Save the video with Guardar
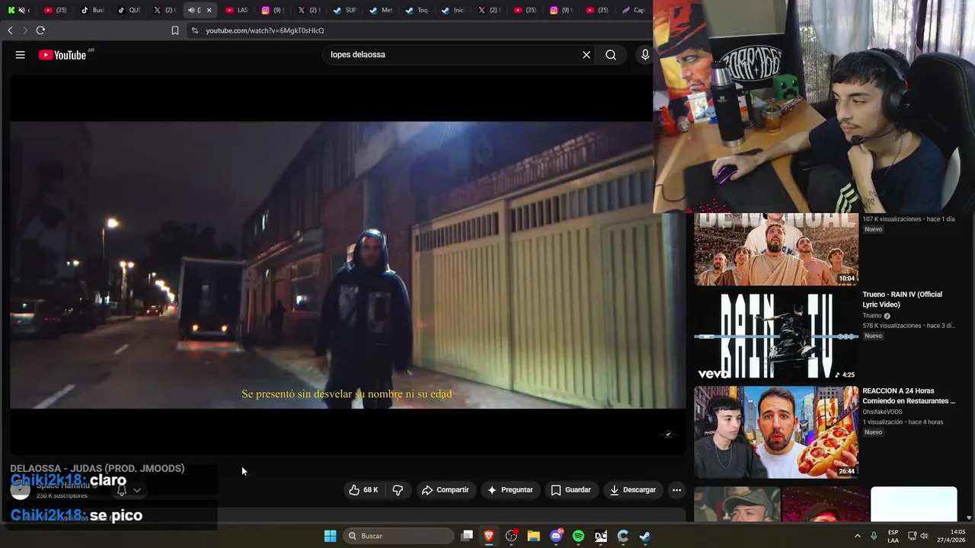Screen dimensions: 975x548 point(571,490)
